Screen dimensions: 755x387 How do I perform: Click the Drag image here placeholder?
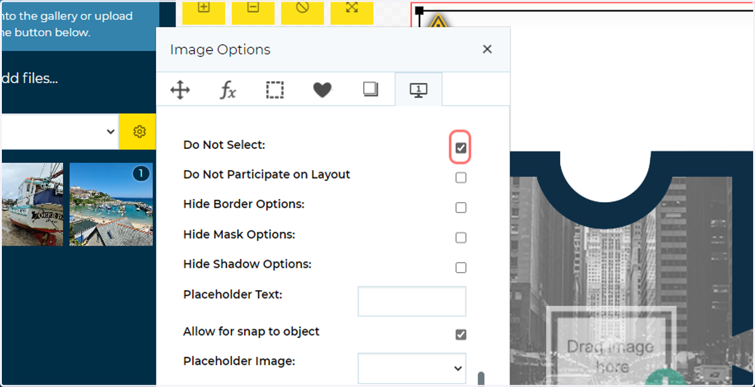point(610,356)
